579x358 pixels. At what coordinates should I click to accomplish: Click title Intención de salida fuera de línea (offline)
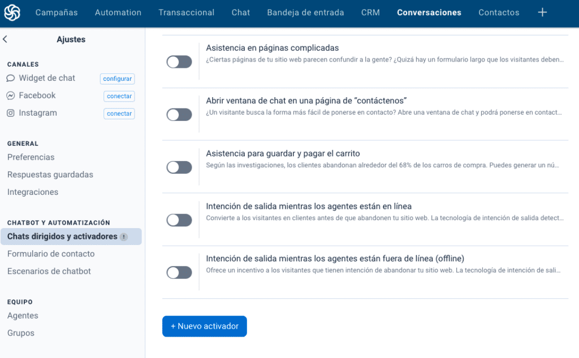tap(335, 259)
